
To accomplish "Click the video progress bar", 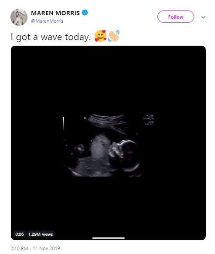I will click(x=109, y=238).
